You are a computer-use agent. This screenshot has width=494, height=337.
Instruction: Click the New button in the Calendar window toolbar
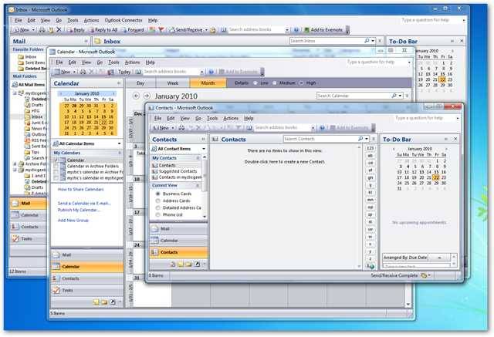coord(63,72)
